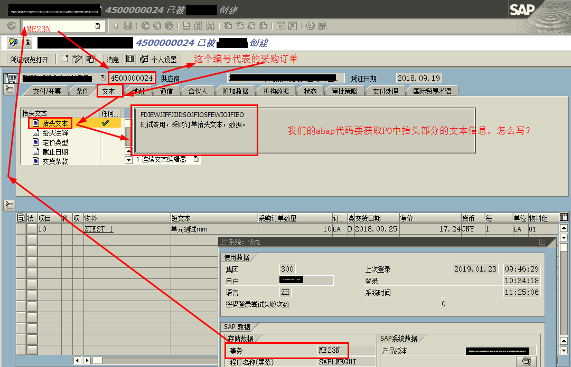Click the Save diskette icon
The image size is (571, 367).
click(127, 26)
